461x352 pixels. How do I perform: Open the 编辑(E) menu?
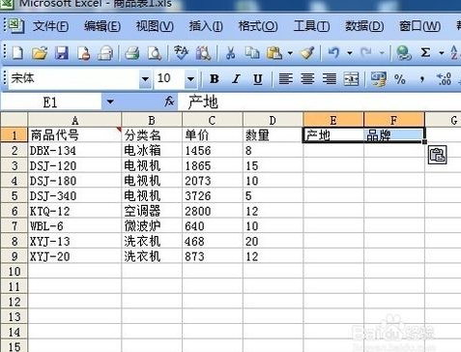tap(102, 26)
